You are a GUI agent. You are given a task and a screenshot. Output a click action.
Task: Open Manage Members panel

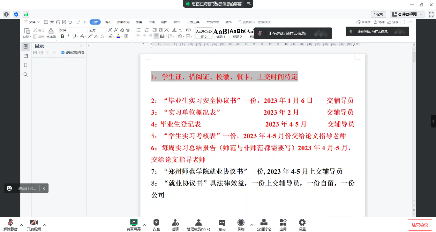(199, 223)
